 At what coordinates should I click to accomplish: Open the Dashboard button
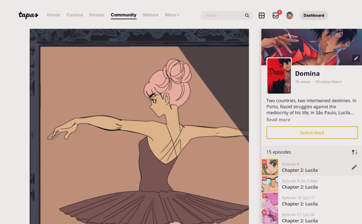(314, 15)
